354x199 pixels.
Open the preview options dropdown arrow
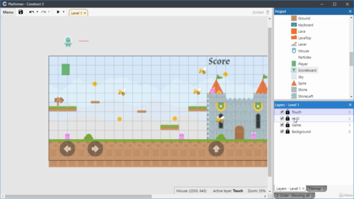[64, 12]
